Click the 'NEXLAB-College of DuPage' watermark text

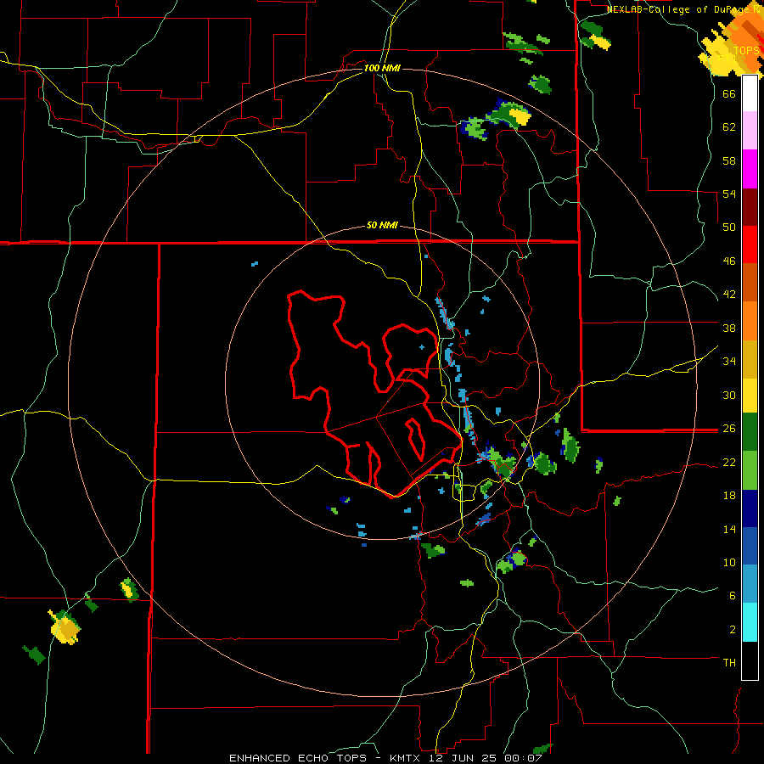tap(677, 9)
